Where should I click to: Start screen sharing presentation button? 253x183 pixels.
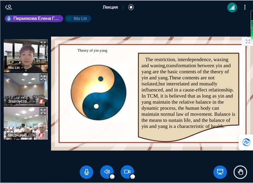click(x=220, y=172)
